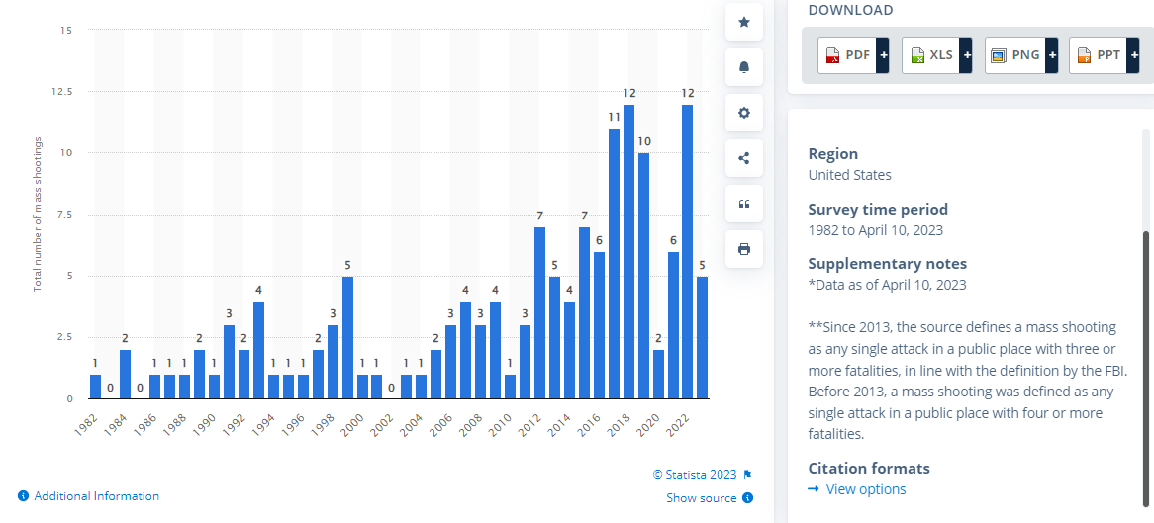The height and width of the screenshot is (523, 1154).
Task: Select the 2017 bar labeled 11
Action: point(614,264)
